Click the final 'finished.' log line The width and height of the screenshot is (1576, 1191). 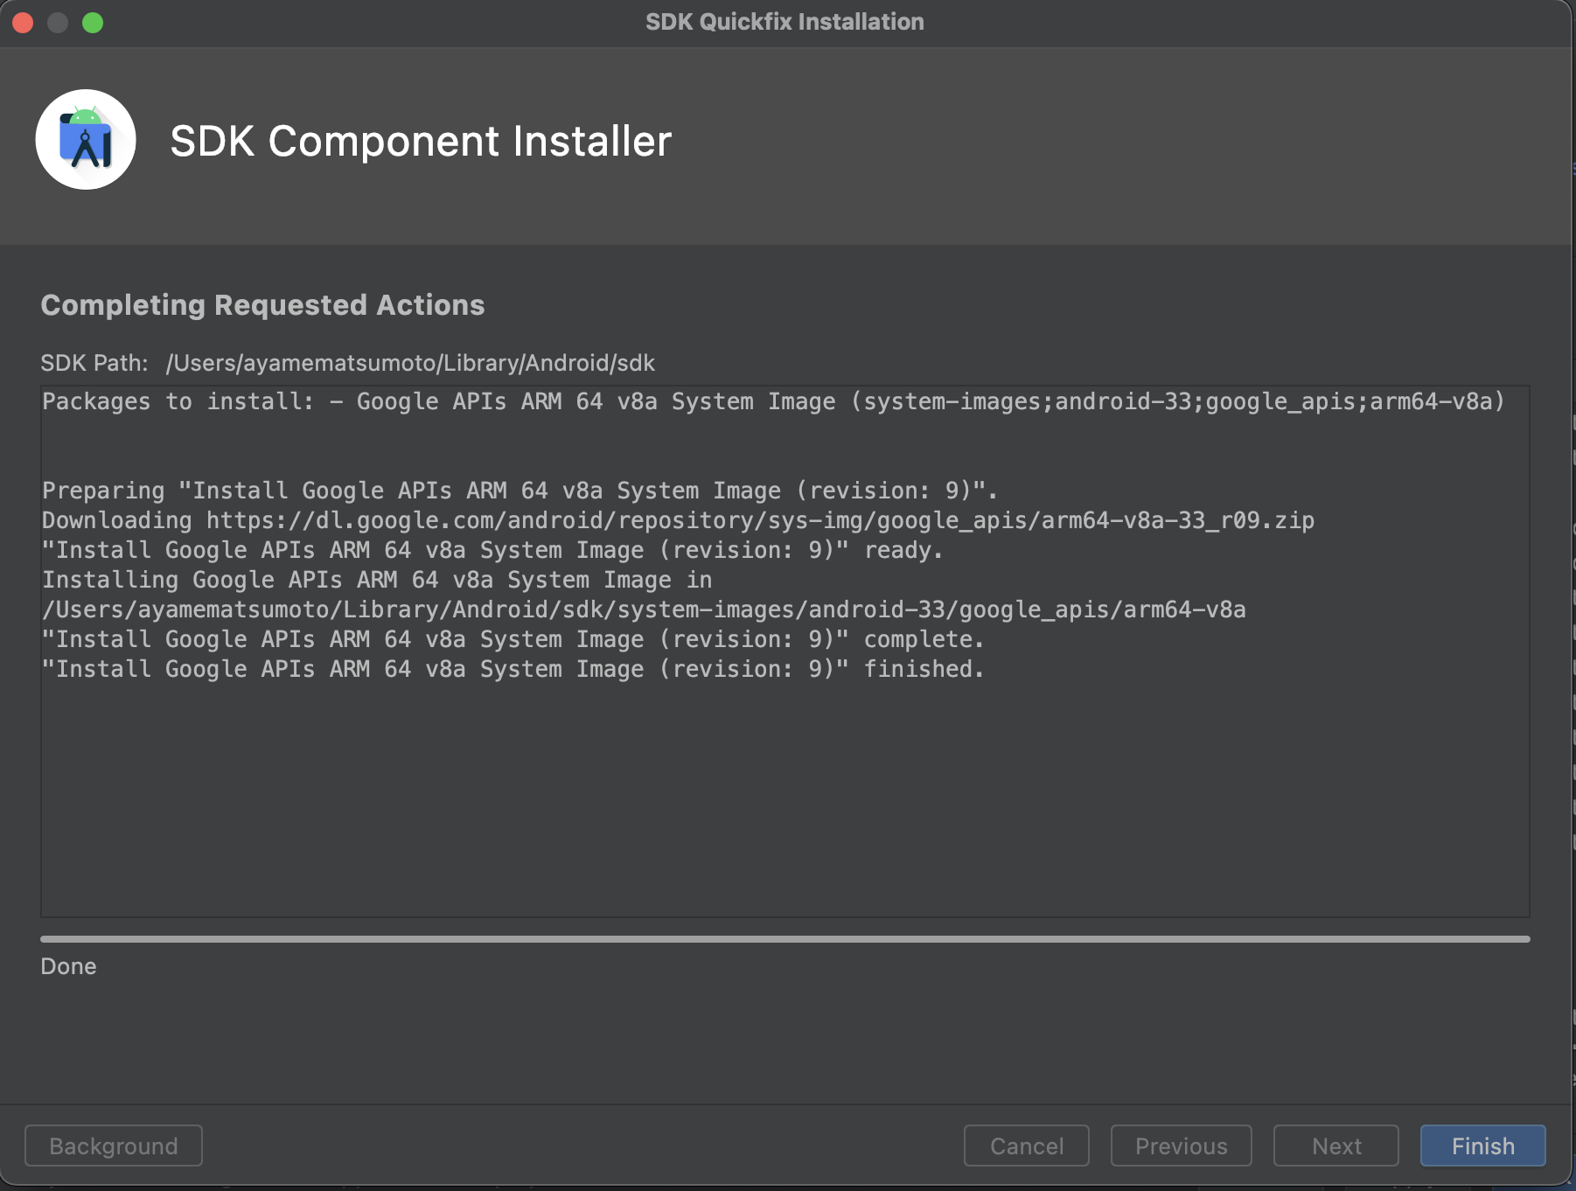513,669
